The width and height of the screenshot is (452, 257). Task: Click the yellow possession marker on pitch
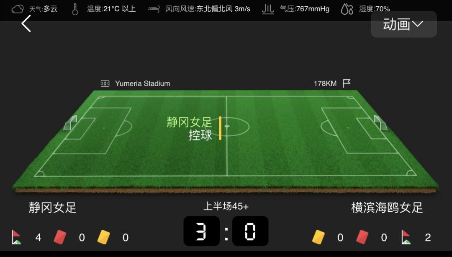[220, 128]
